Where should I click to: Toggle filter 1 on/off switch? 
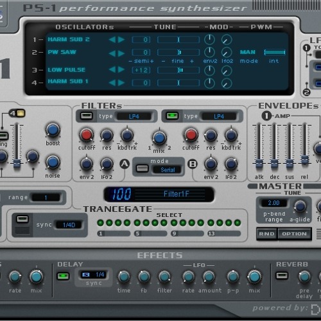[x=87, y=116]
